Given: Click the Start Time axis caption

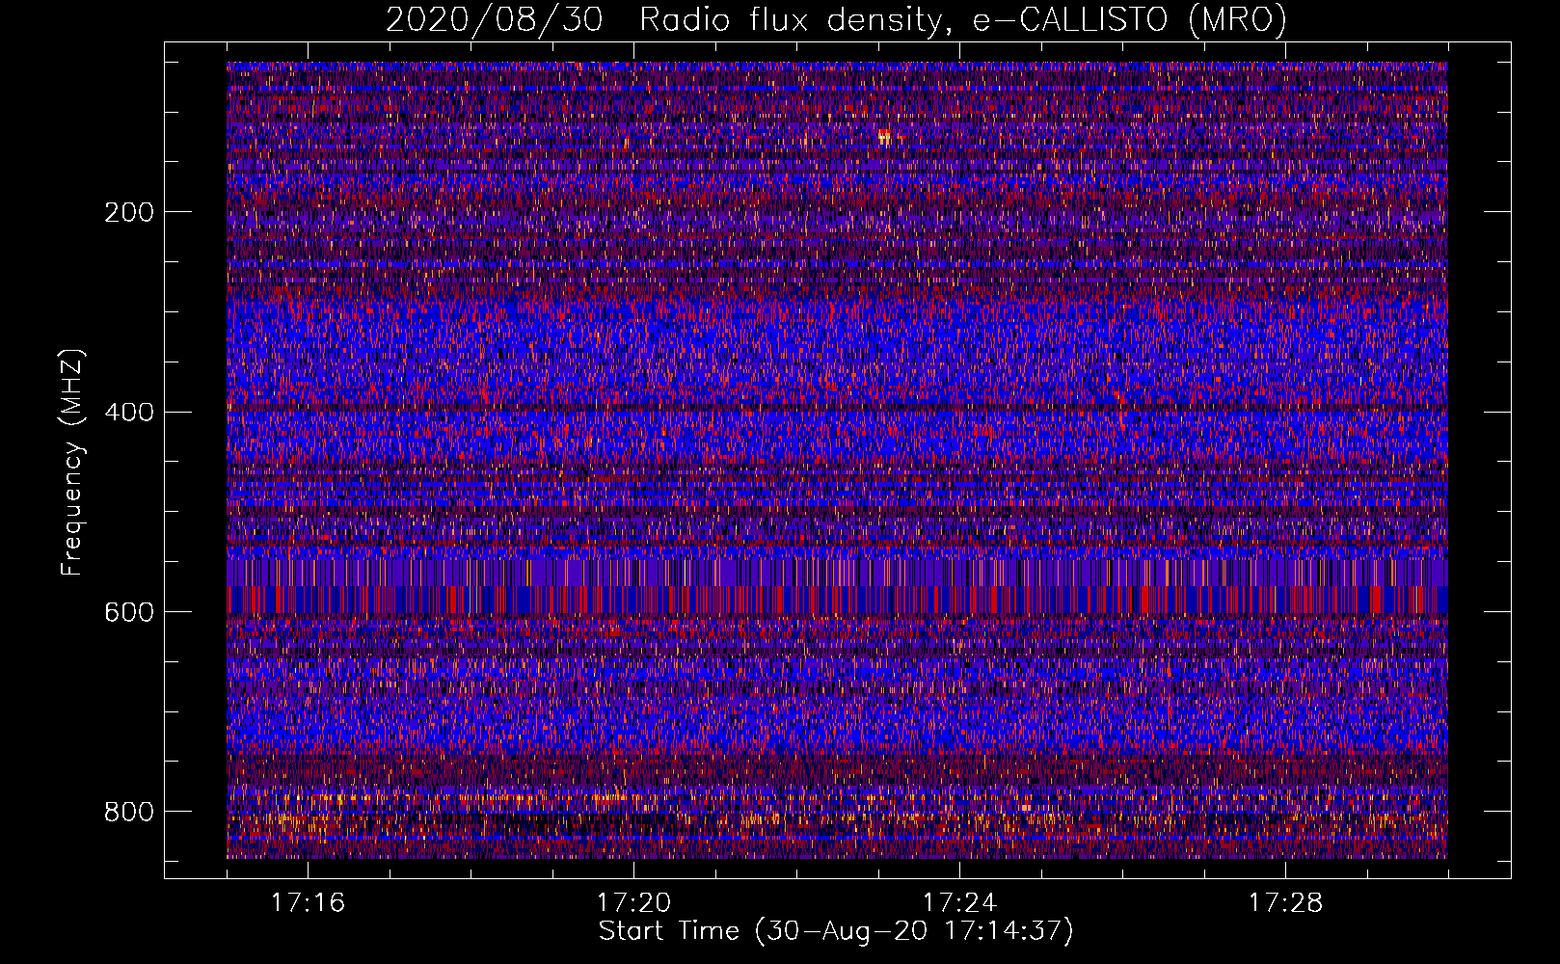Looking at the screenshot, I should (836, 931).
